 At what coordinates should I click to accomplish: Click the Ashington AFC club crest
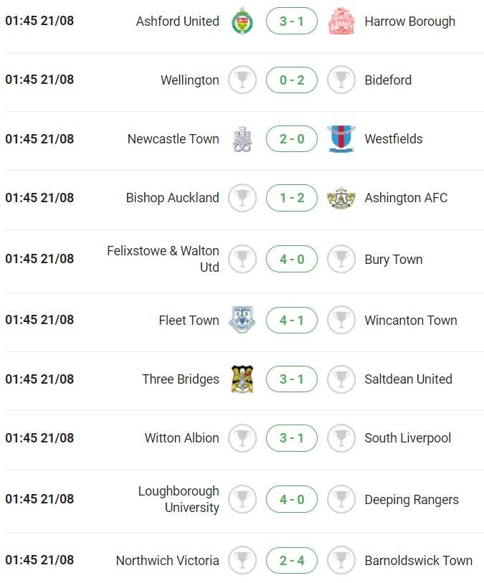tap(341, 198)
